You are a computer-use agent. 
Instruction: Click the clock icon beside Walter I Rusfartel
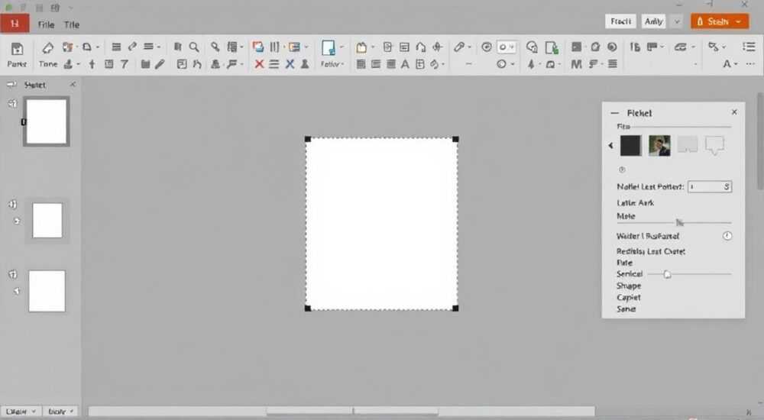pyautogui.click(x=727, y=236)
